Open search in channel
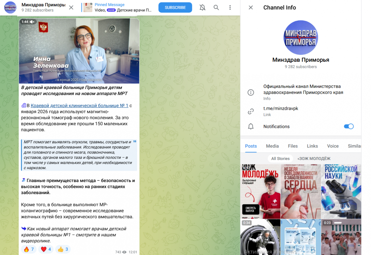This screenshot has width=371, height=255. (x=216, y=8)
